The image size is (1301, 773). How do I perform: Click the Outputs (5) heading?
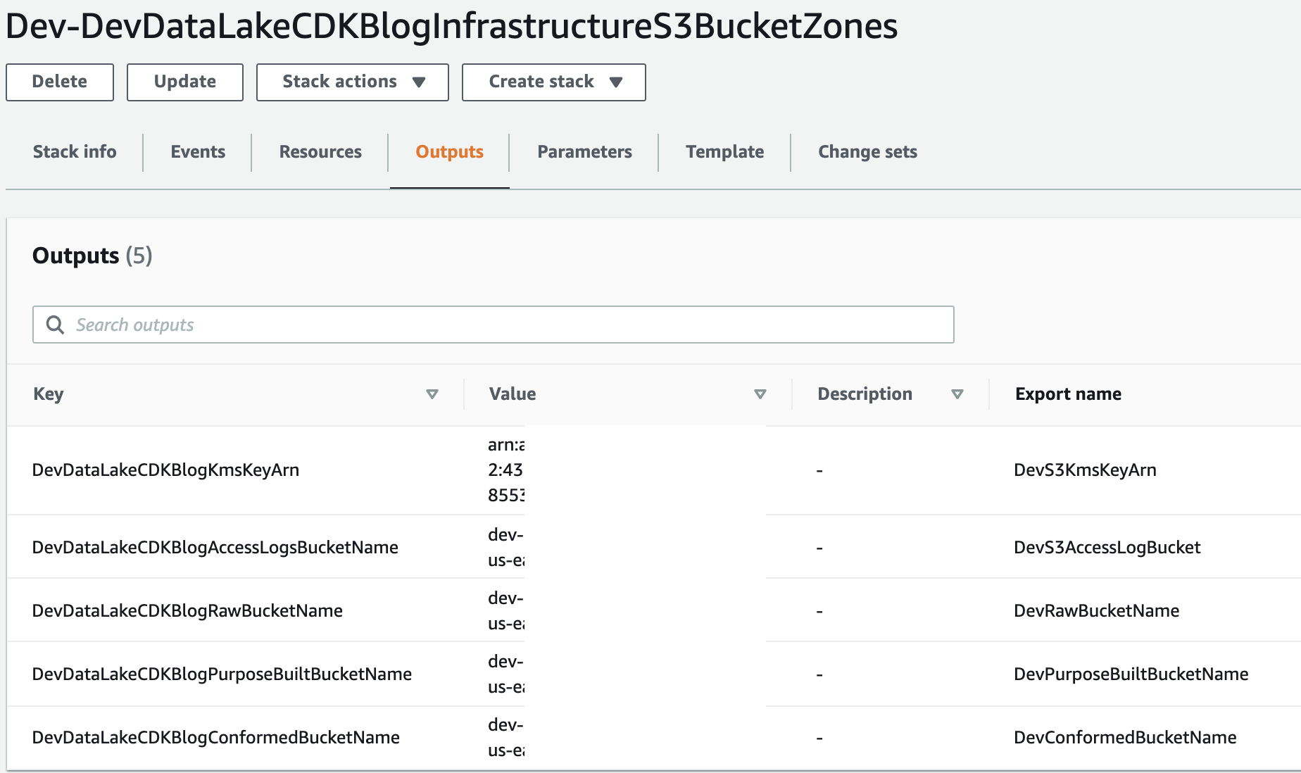pyautogui.click(x=92, y=256)
